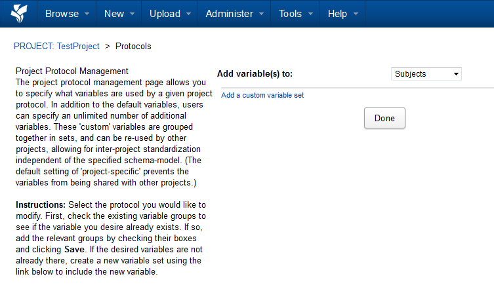Image resolution: width=494 pixels, height=289 pixels.
Task: Go to PROJECT: TestProject breadcrumb link
Action: tap(56, 47)
